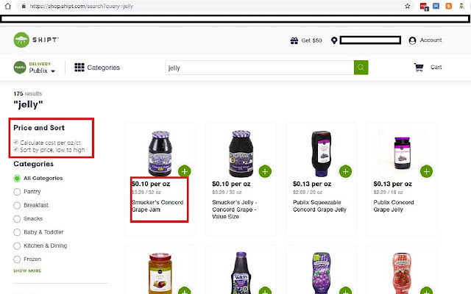Open Smucker's Concord Grape Jam product title
The image size is (471, 294).
coord(157,206)
